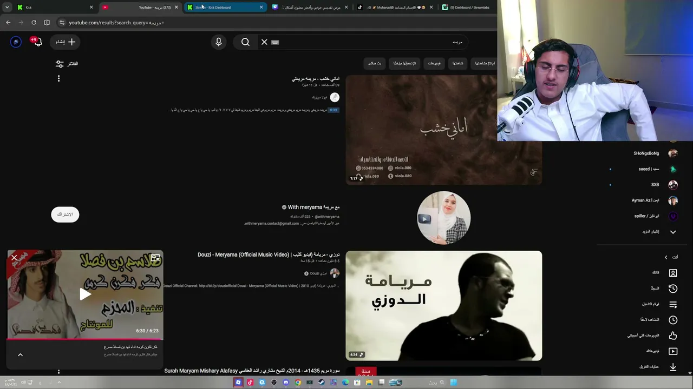The width and height of the screenshot is (693, 389).
Task: Select the فيديوهات videos filter chip
Action: click(x=434, y=63)
